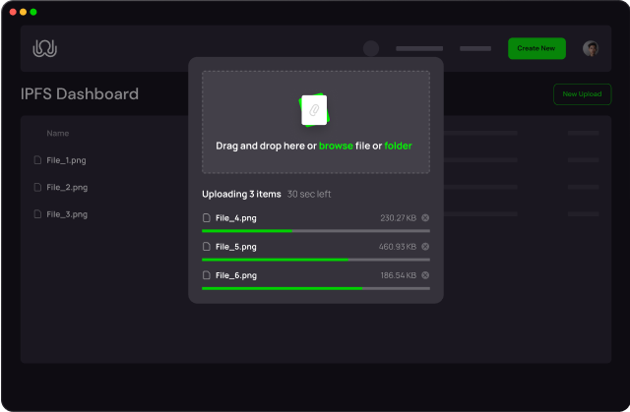Screen dimensions: 630x412
Task: Cancel the File_4.png upload
Action: coord(425,218)
